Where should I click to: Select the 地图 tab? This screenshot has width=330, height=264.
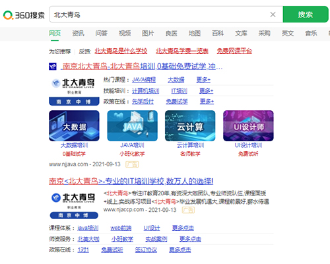195,33
